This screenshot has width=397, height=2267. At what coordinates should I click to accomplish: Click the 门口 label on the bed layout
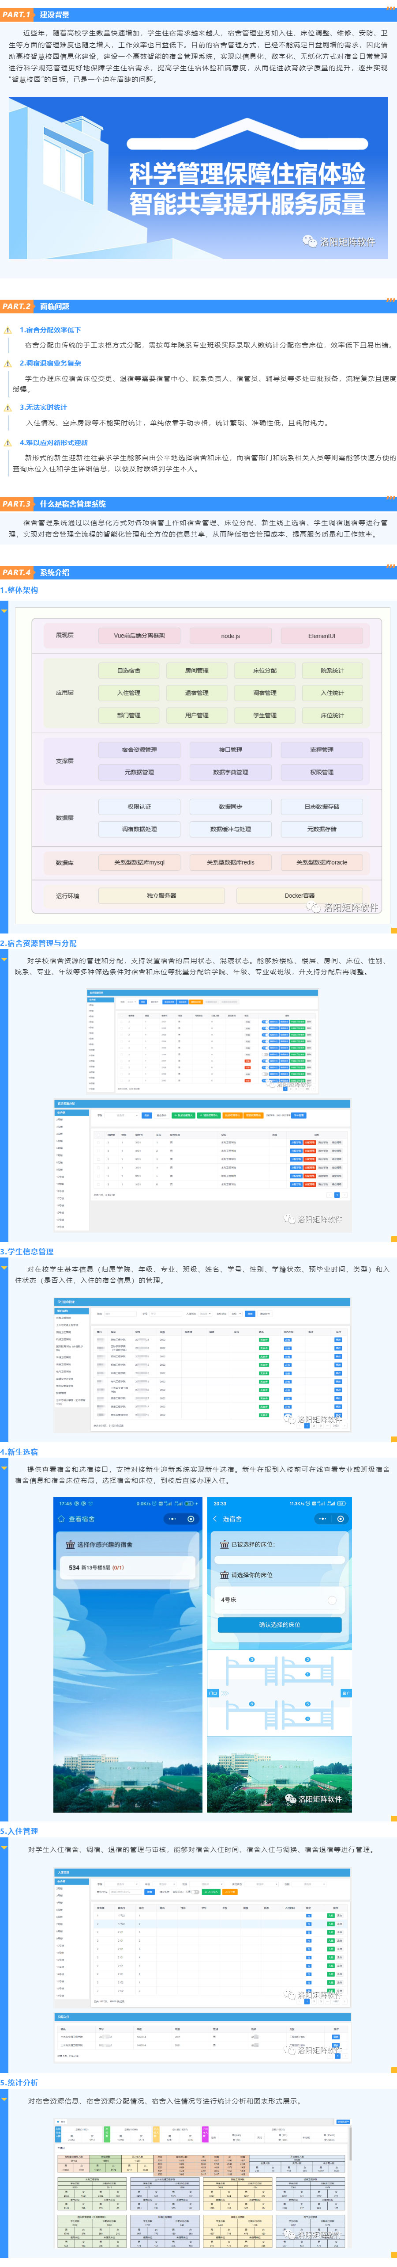click(x=213, y=1692)
